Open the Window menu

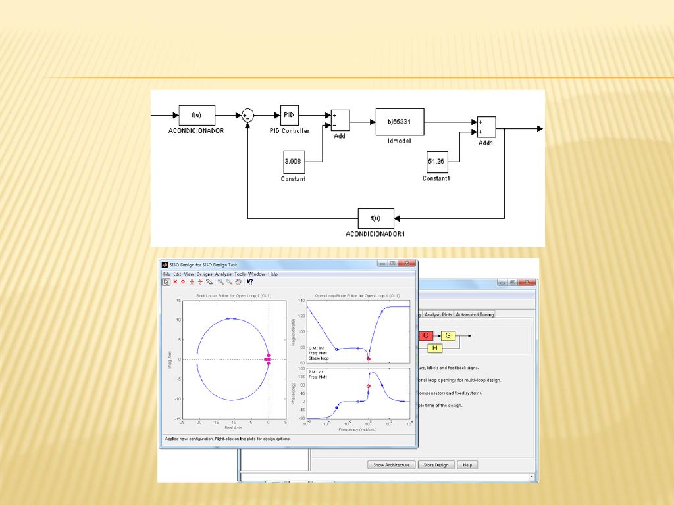tap(256, 274)
